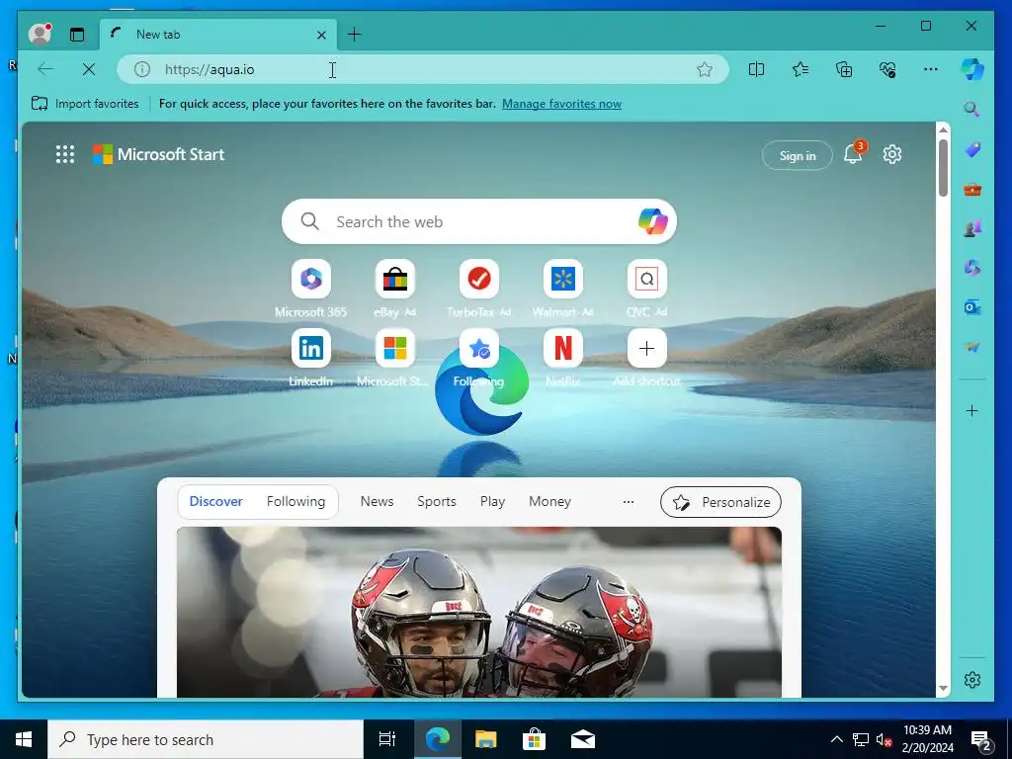Select the Following feed tab
The image size is (1012, 759).
tap(295, 501)
